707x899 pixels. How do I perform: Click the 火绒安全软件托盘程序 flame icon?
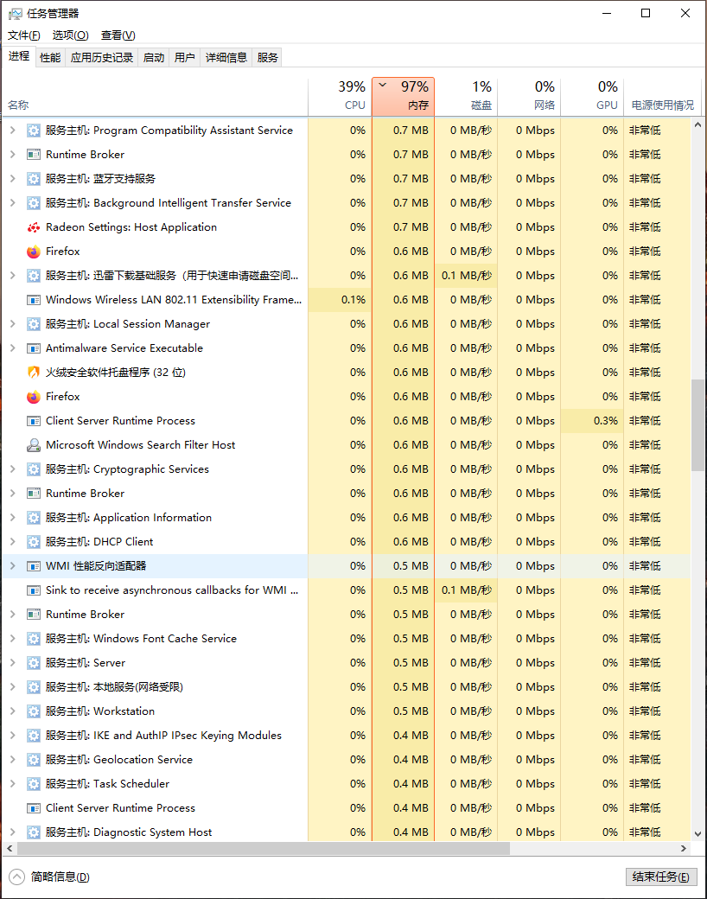tap(34, 373)
